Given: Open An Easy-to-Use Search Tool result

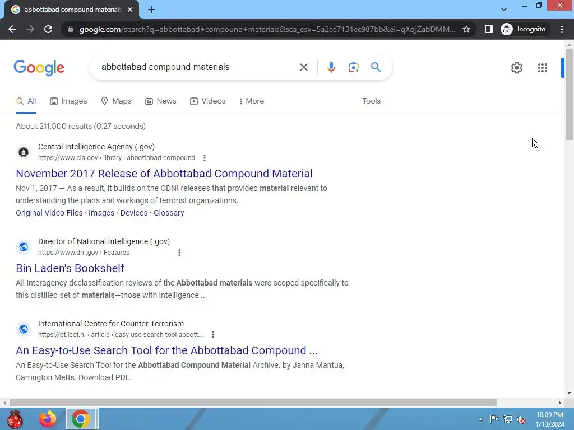Looking at the screenshot, I should pos(166,350).
